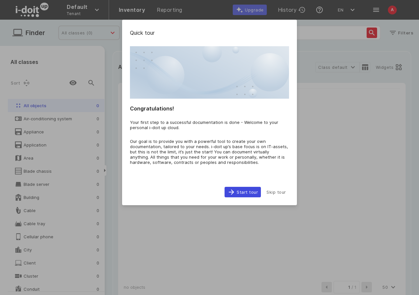The image size is (419, 295).
Task: Start the quick tour
Action: [x=243, y=192]
